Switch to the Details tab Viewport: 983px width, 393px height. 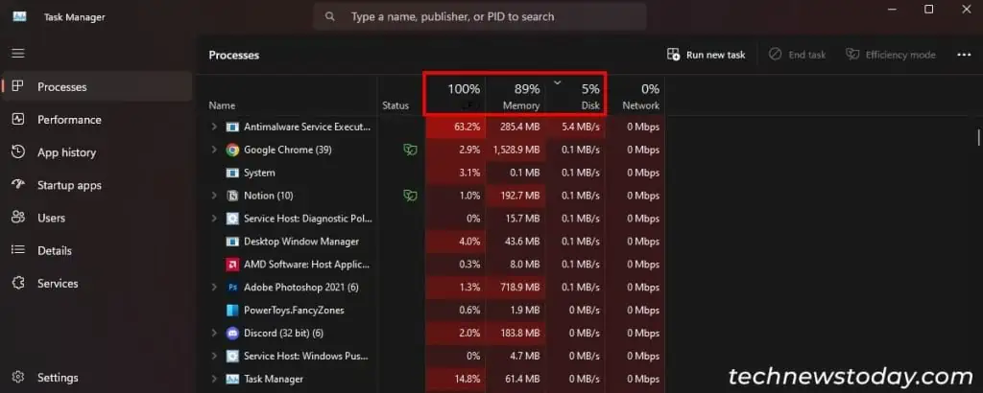pos(97,251)
